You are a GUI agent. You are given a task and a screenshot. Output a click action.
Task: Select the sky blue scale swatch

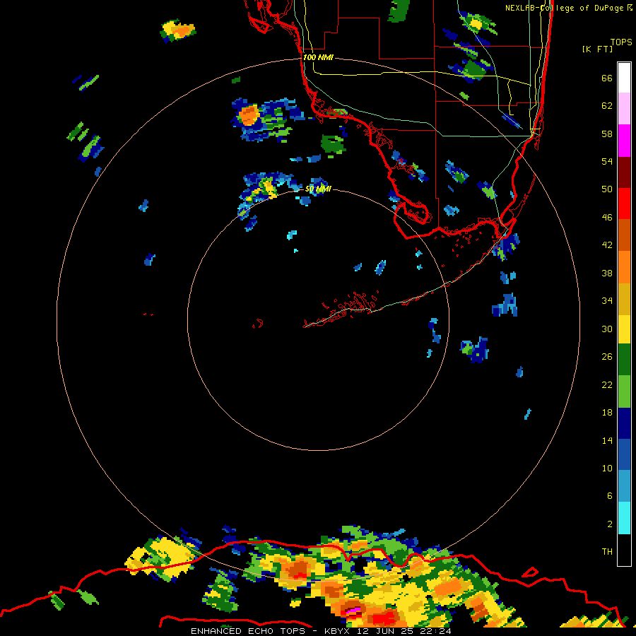[624, 486]
